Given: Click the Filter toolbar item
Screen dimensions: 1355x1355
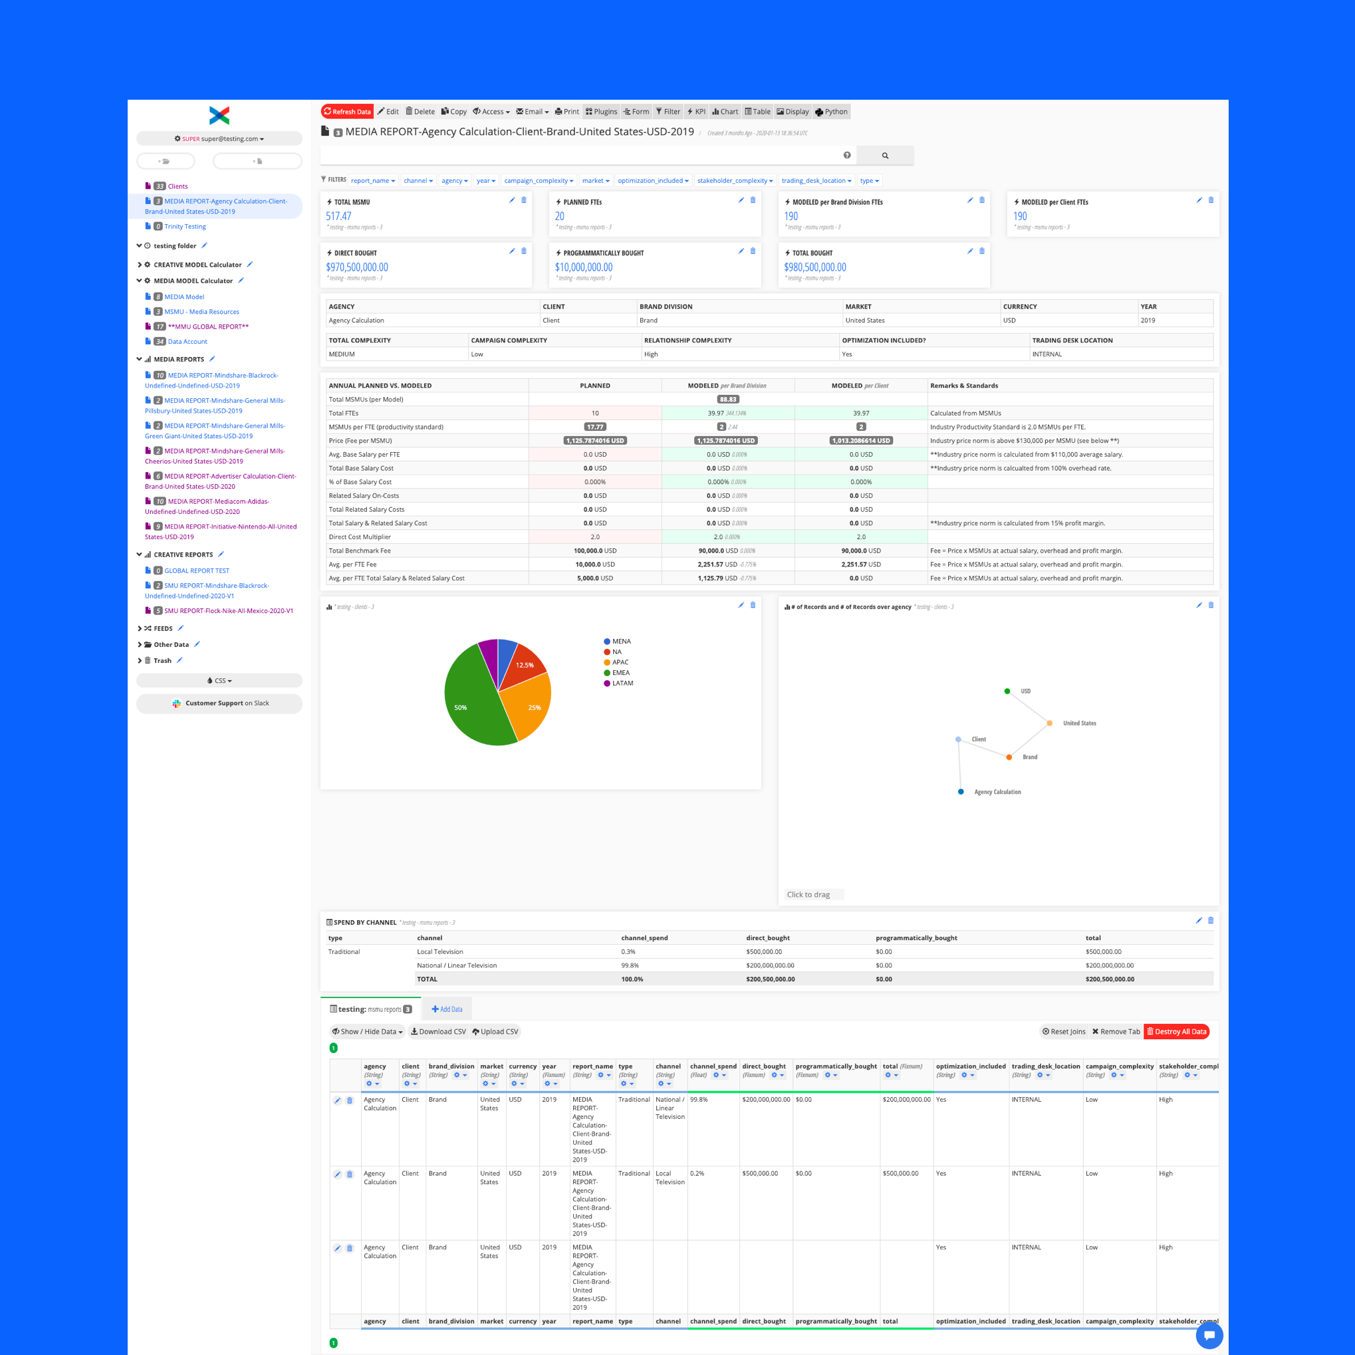Looking at the screenshot, I should pyautogui.click(x=668, y=112).
